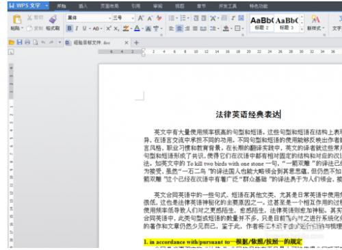Screen dimensions: 342x250
Task: Click the print preview icon
Action: [36, 42]
